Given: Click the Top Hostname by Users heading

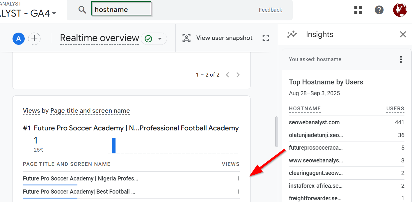Looking at the screenshot, I should click(x=326, y=82).
